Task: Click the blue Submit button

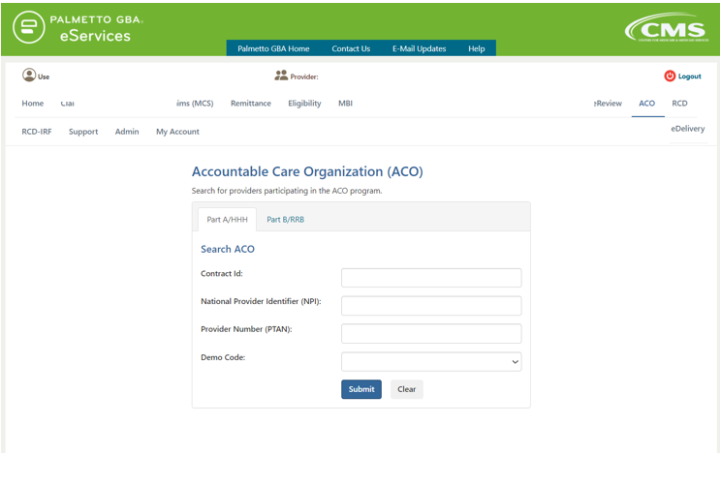Action: tap(361, 389)
